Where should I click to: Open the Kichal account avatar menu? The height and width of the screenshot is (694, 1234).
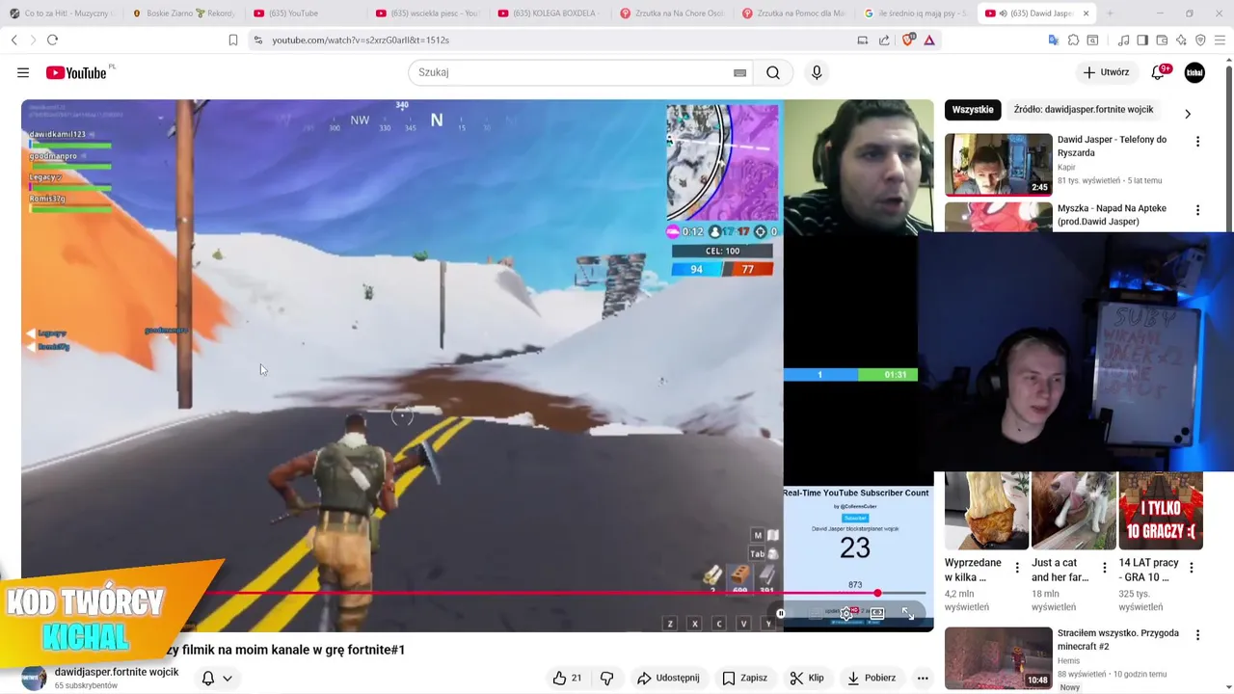[x=1194, y=72]
